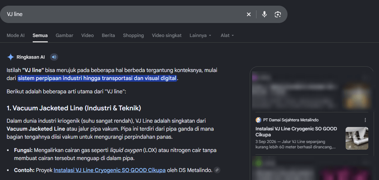379x180 pixels.
Task: Open Google Lens image search icon
Action: (x=278, y=14)
